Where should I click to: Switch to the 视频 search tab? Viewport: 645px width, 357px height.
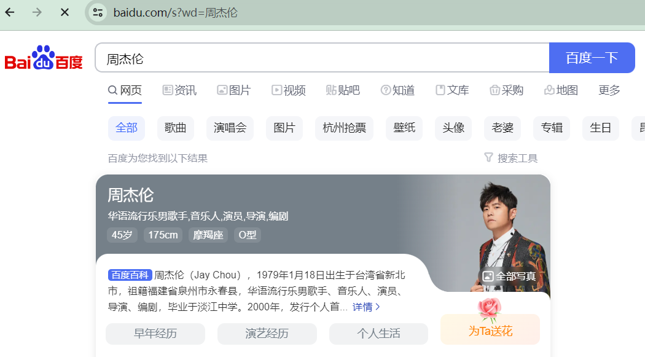[x=288, y=90]
